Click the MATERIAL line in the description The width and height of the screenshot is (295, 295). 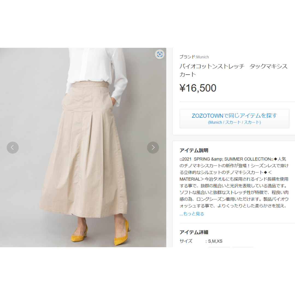[x=234, y=179]
